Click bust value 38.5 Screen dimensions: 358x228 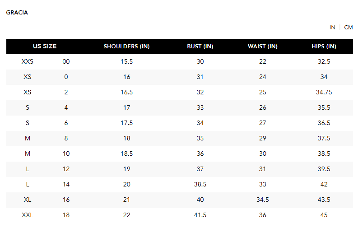coord(200,184)
